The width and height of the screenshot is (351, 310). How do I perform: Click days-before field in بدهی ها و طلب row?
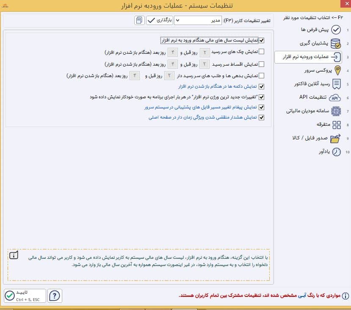click(x=169, y=76)
